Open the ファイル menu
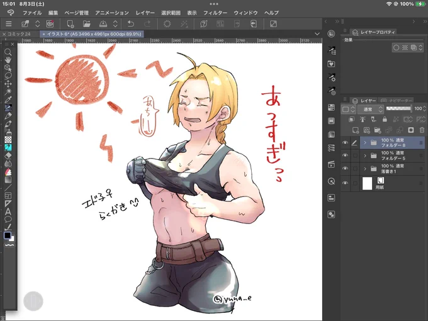This screenshot has width=428, height=321. point(32,13)
